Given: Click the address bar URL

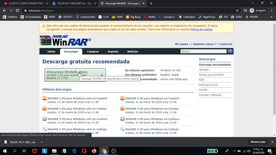Looking at the screenshot, I should (41, 10).
